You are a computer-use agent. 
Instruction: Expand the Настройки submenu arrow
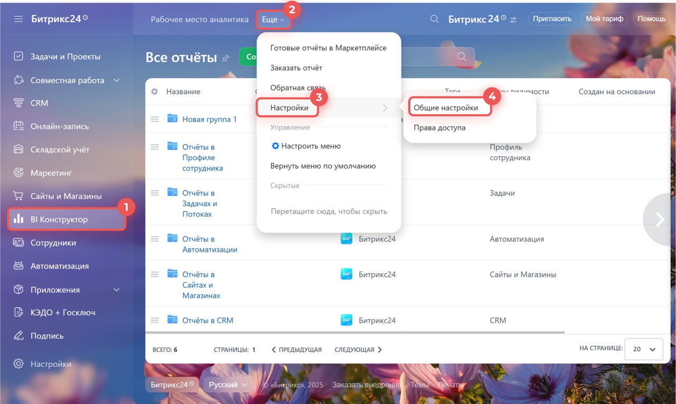click(385, 108)
